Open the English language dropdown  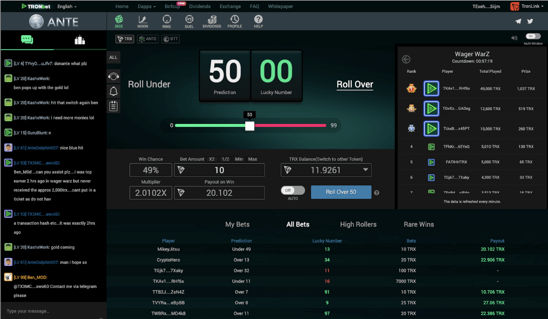[67, 7]
